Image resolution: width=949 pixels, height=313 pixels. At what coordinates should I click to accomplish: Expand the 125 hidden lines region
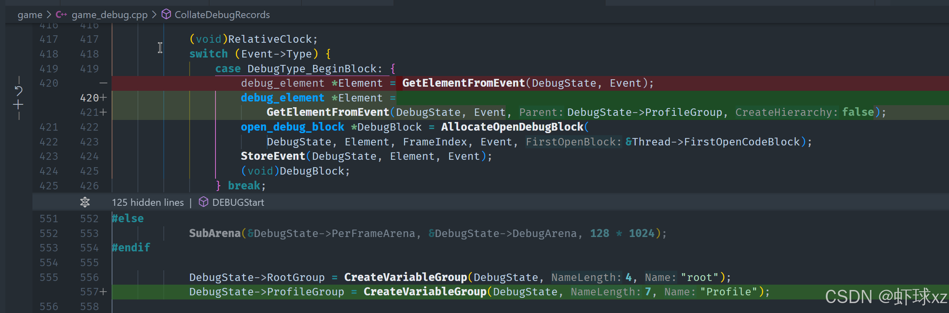[x=148, y=203]
